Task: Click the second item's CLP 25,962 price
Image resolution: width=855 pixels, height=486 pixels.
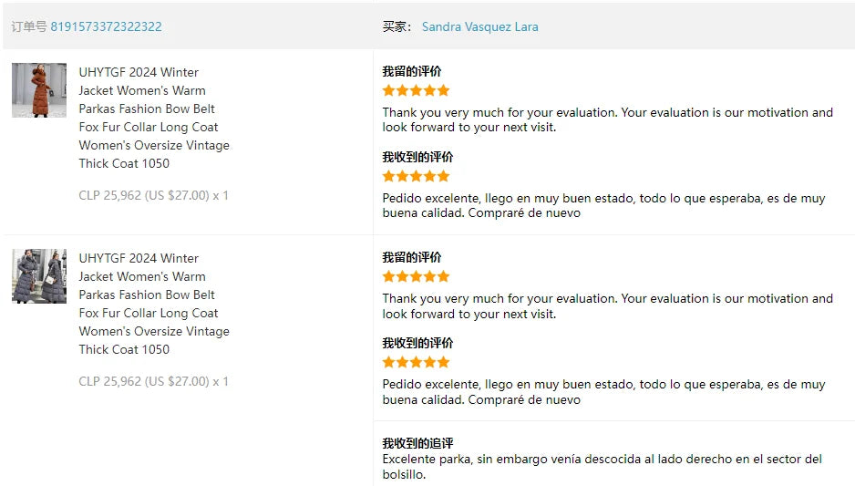Action: coord(153,381)
